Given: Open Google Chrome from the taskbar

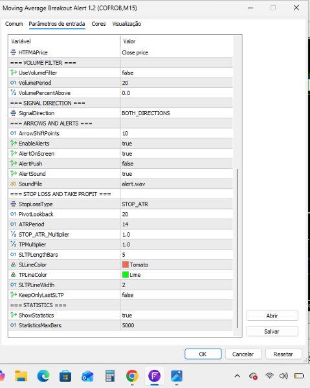Looking at the screenshot, I should tap(132, 376).
